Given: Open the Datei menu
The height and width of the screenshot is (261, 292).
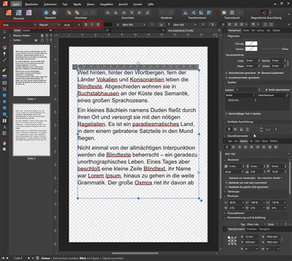Looking at the screenshot, I should pos(16,4).
